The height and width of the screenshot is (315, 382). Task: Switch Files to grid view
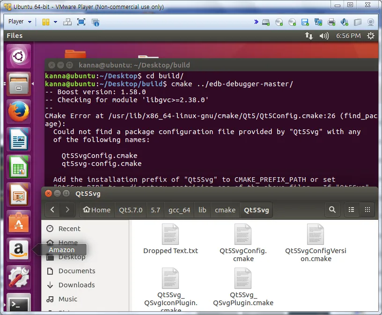[367, 210]
